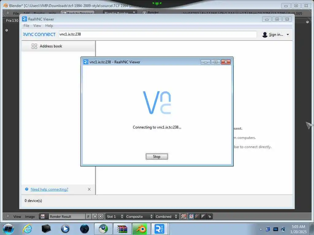
Task: Launch Internet Explorer from taskbar
Action: coord(27,229)
